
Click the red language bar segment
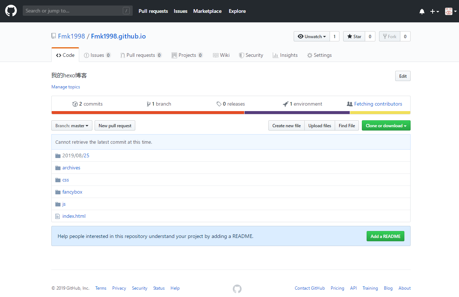pos(148,113)
